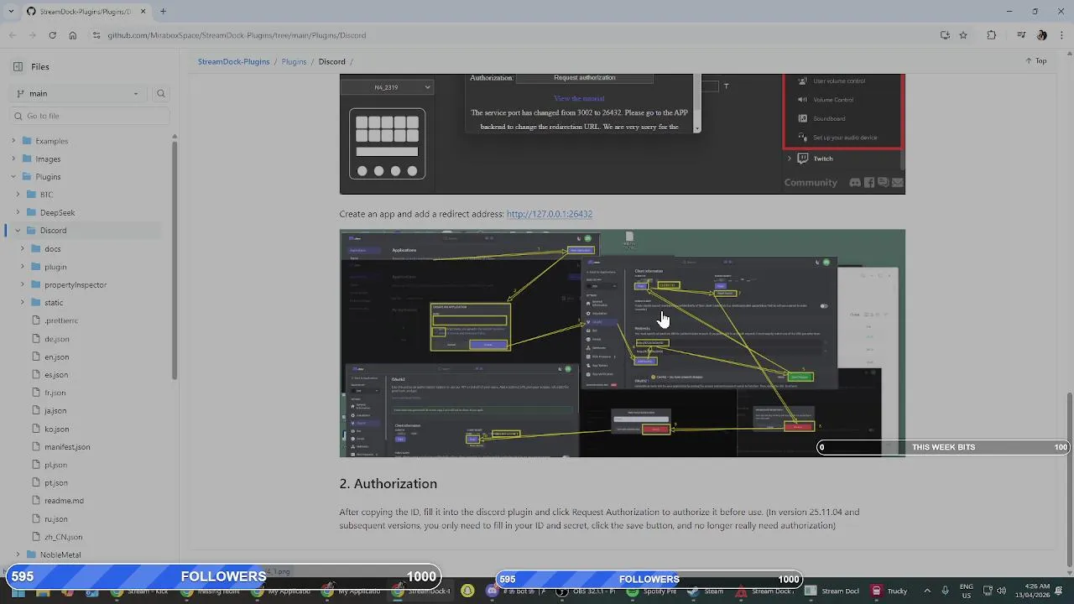Open zh_CN.json in file tree
The height and width of the screenshot is (604, 1074).
[63, 537]
